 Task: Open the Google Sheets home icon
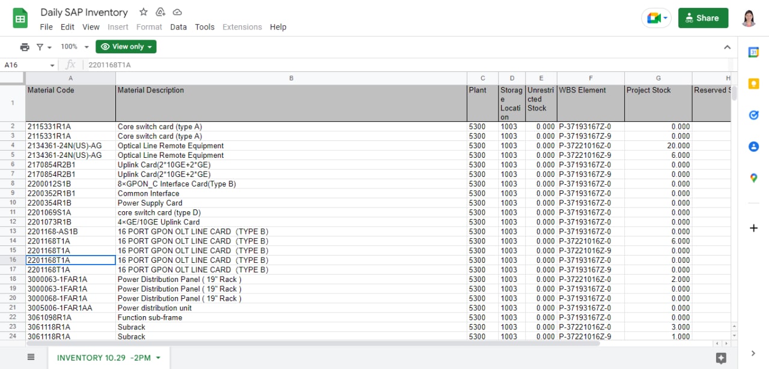pos(20,18)
